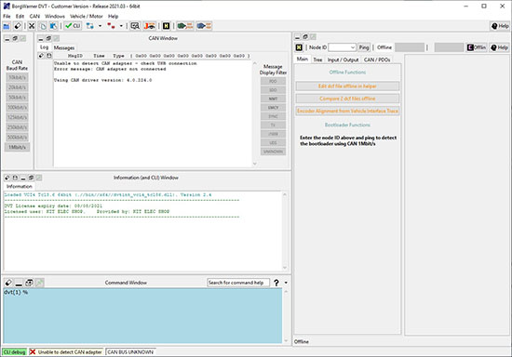Click the copy icon in main toolbar
Viewport: 512px width, 357px height.
click(x=43, y=26)
